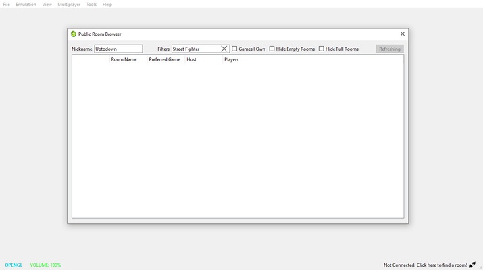Toggle Hide Empty Rooms checkbox

click(272, 49)
